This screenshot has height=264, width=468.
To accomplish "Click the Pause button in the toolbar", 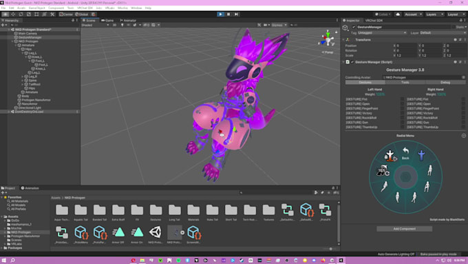I will (228, 14).
